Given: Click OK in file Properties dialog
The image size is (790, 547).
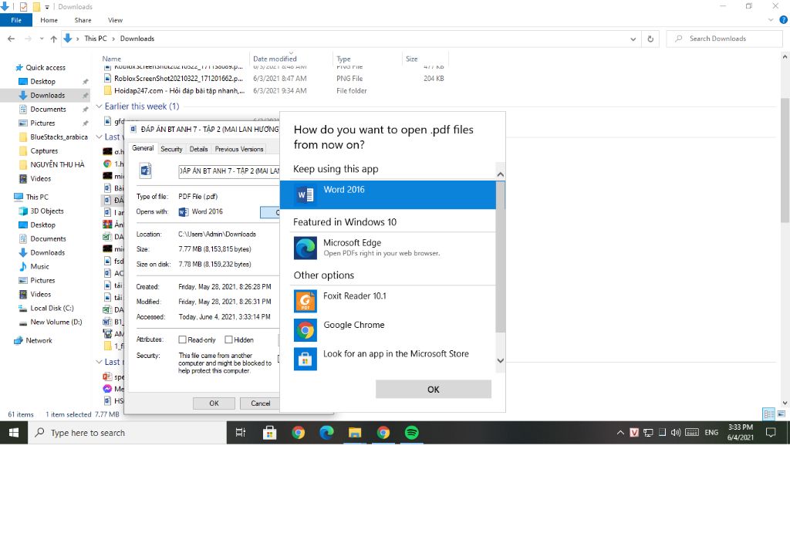Looking at the screenshot, I should (x=214, y=403).
